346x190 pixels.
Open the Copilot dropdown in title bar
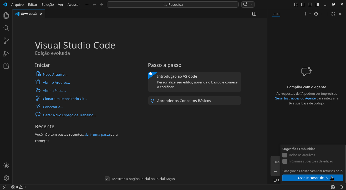coord(252,4)
